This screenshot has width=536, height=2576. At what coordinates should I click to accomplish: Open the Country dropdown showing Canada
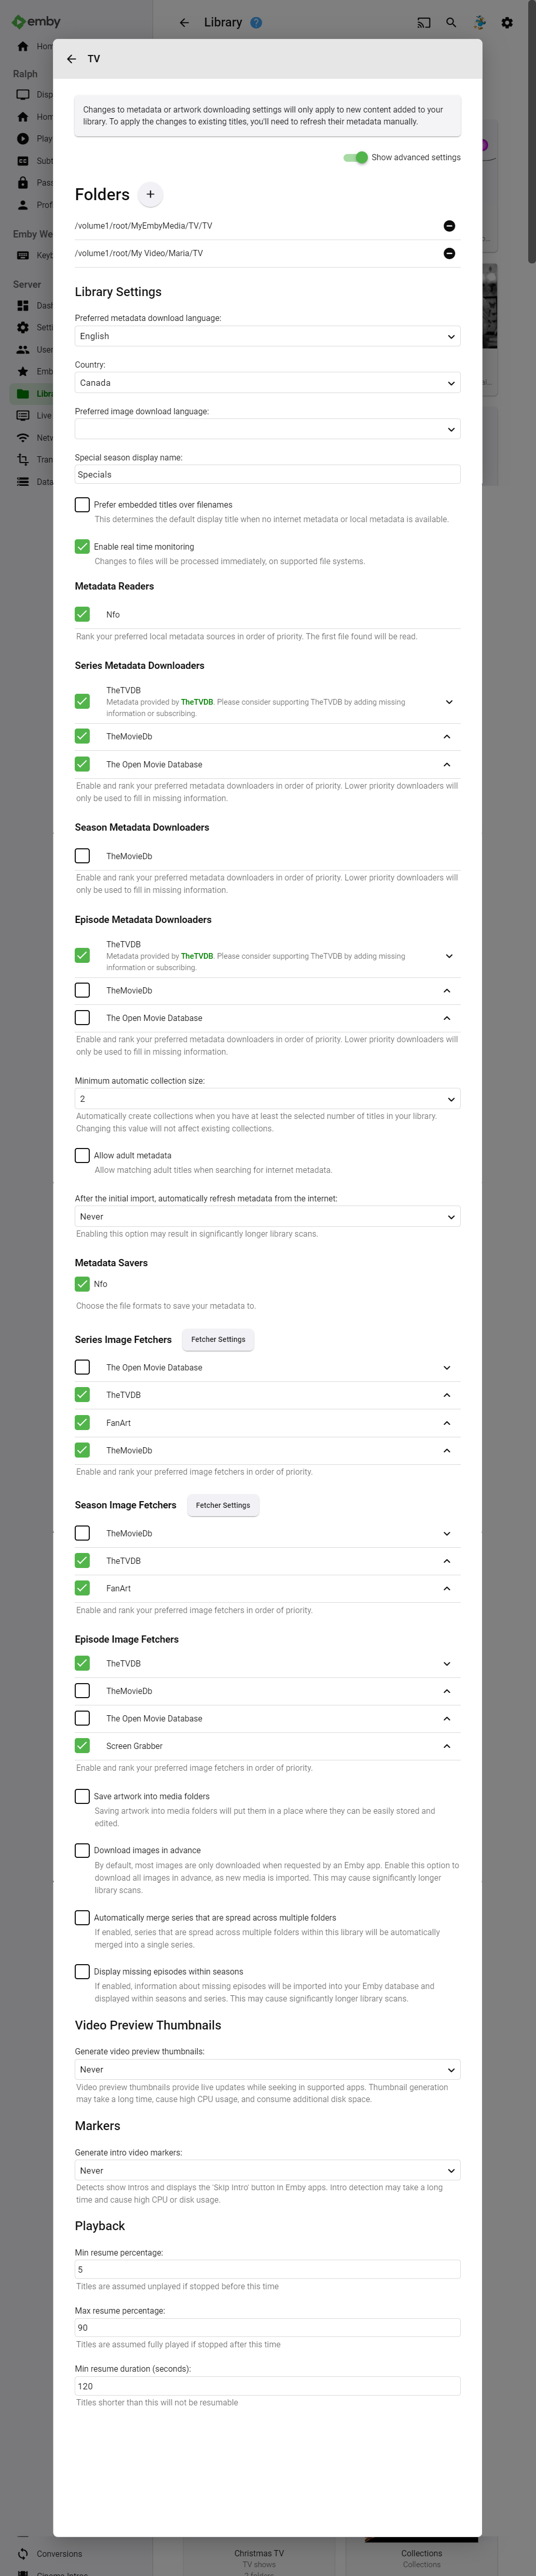pyautogui.click(x=267, y=383)
